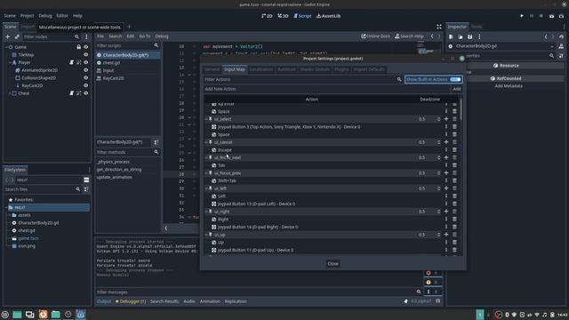Screen dimensions: 569x320
Task: Open Inspector's new resource icon
Action: (451, 36)
